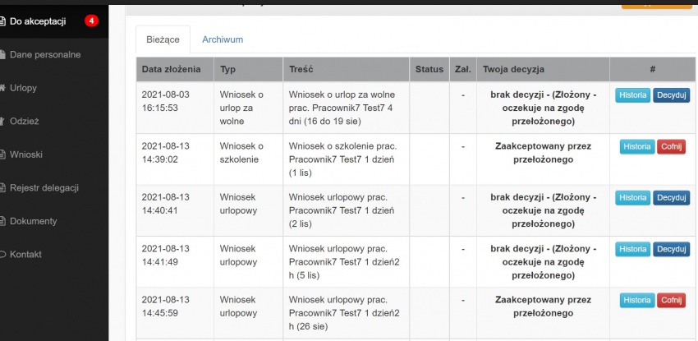Select the Dokumenty sidebar icon
Viewport: 698px width, 341px height.
tap(2, 221)
